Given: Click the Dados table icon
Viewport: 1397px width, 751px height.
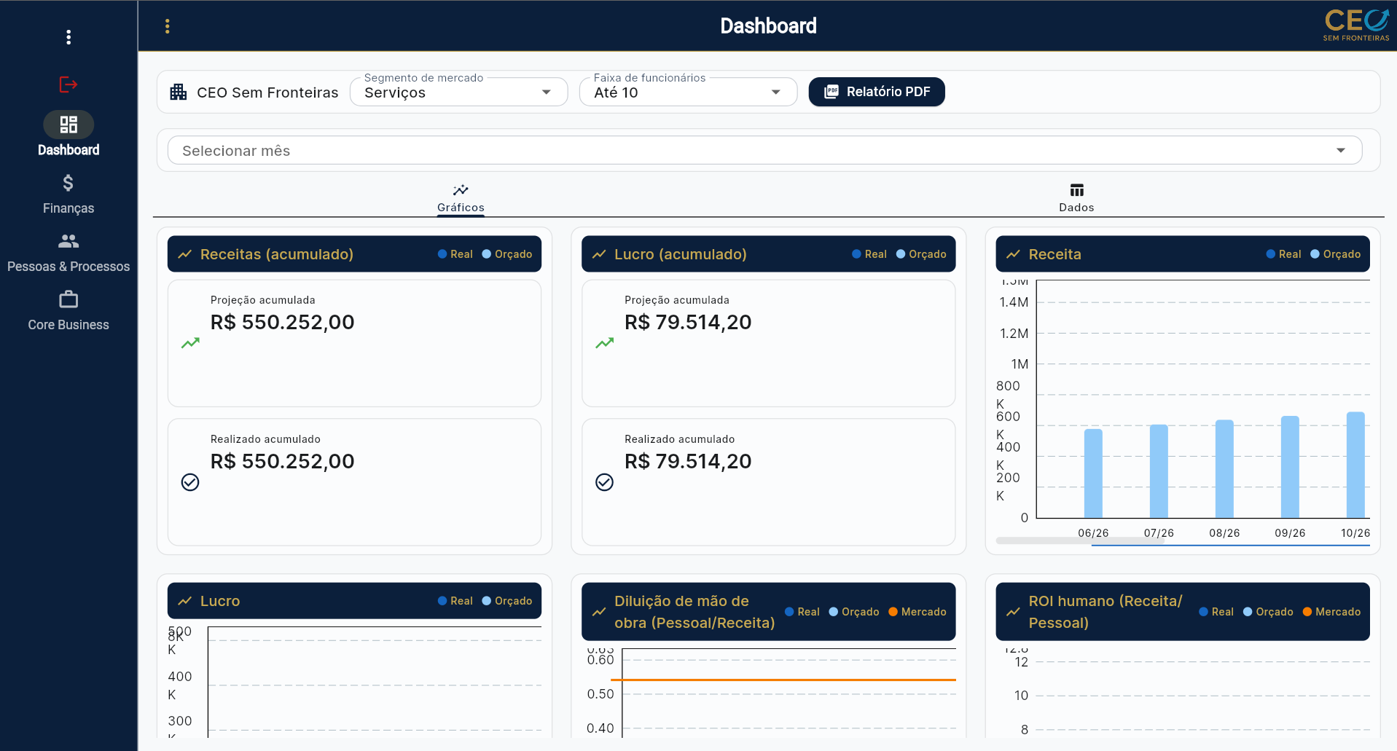Looking at the screenshot, I should 1077,190.
